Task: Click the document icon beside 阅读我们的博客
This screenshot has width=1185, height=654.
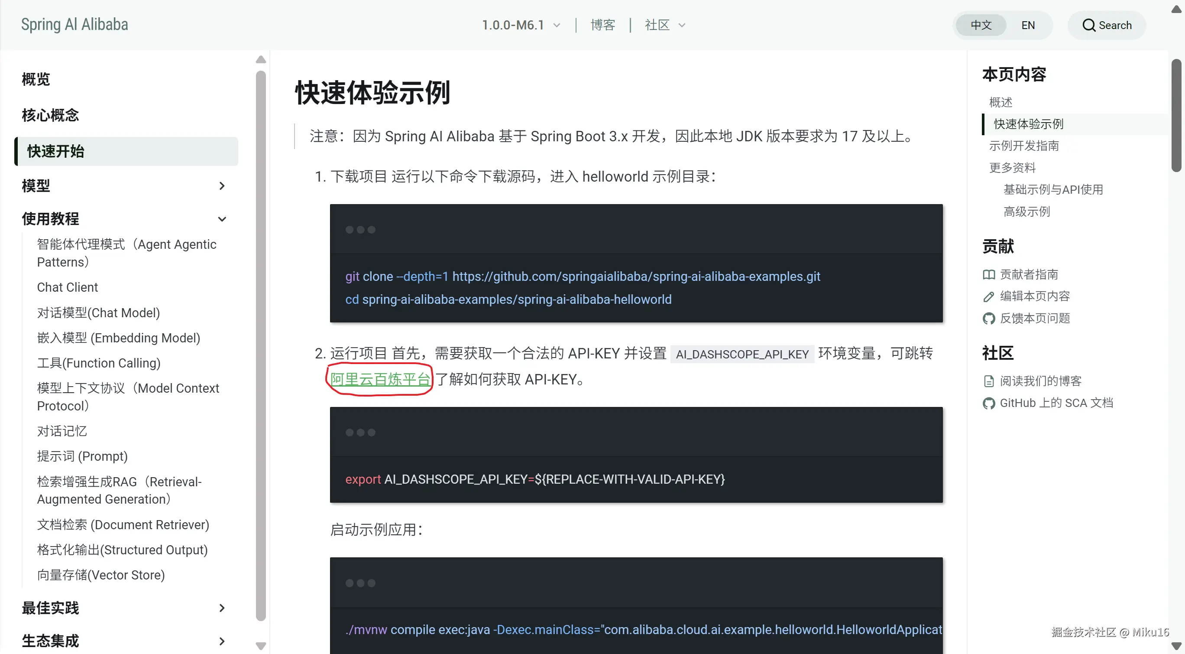Action: coord(988,381)
